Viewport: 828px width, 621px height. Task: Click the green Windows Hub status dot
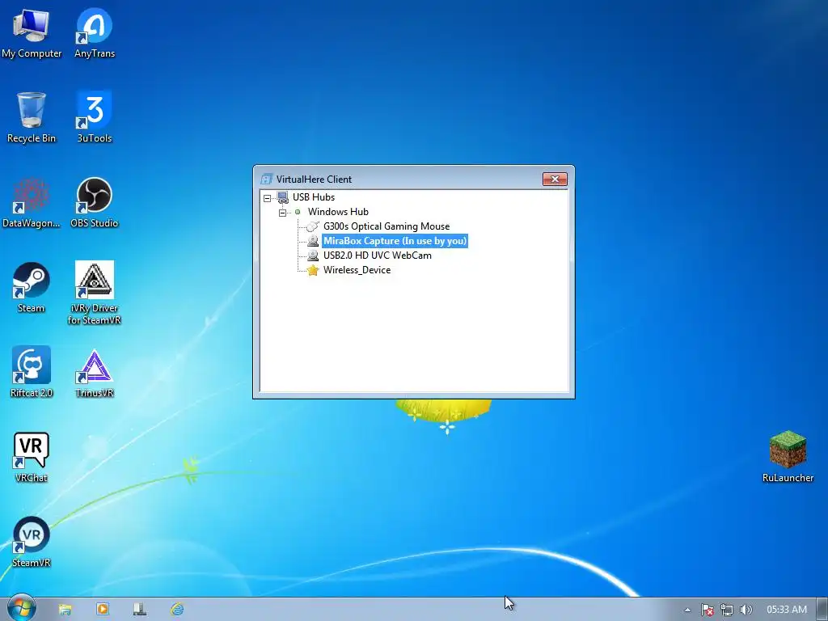point(298,212)
